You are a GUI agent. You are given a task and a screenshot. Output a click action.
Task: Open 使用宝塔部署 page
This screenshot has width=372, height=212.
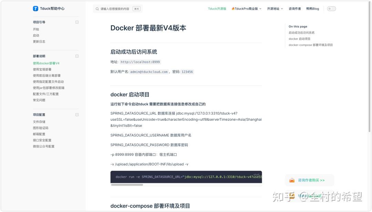tap(42, 69)
